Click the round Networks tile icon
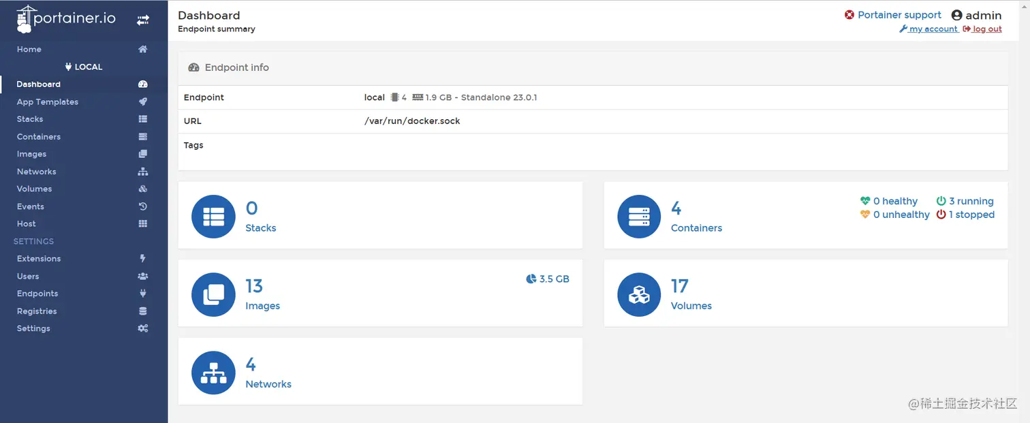 tap(213, 373)
